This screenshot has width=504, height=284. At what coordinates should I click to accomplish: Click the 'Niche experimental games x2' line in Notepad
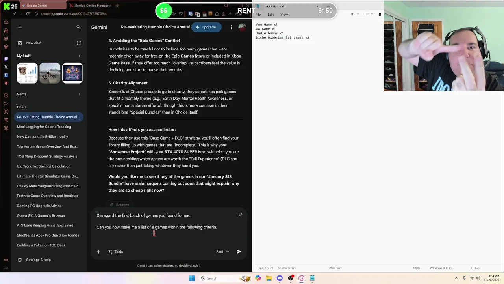point(282,37)
